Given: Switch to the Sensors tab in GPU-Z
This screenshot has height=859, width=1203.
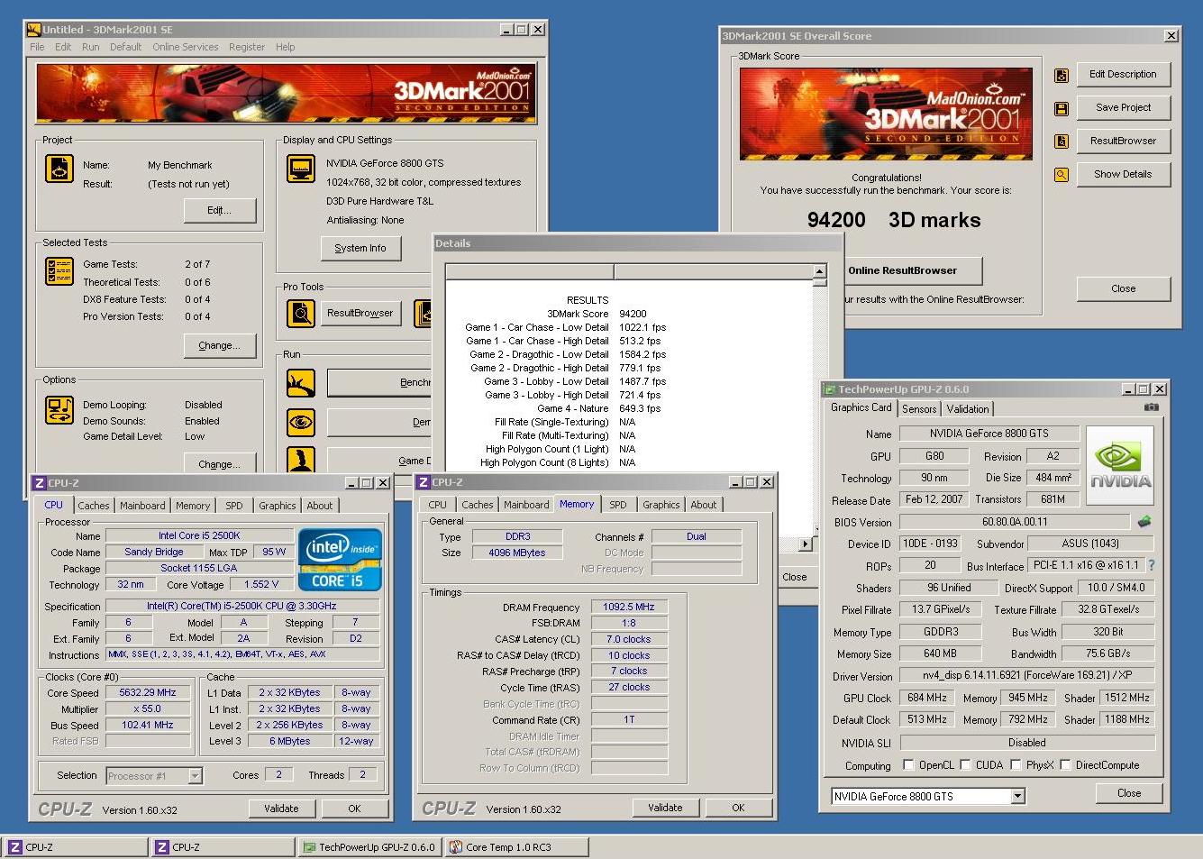Looking at the screenshot, I should (919, 409).
